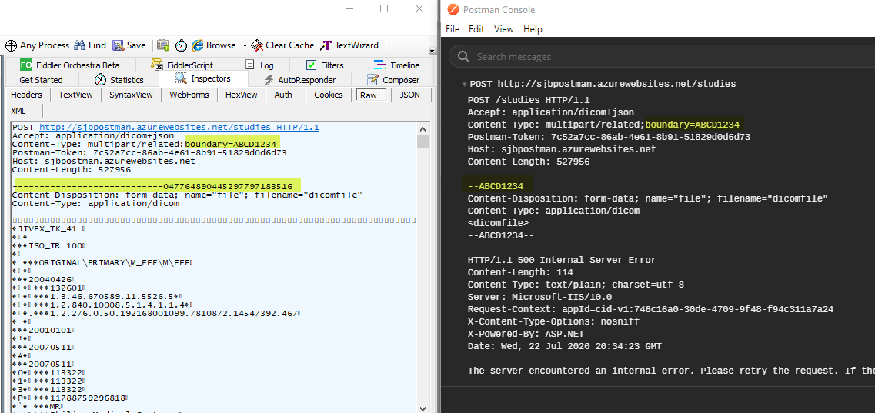This screenshot has width=875, height=413.
Task: Switch to the Composer tab
Action: (392, 80)
